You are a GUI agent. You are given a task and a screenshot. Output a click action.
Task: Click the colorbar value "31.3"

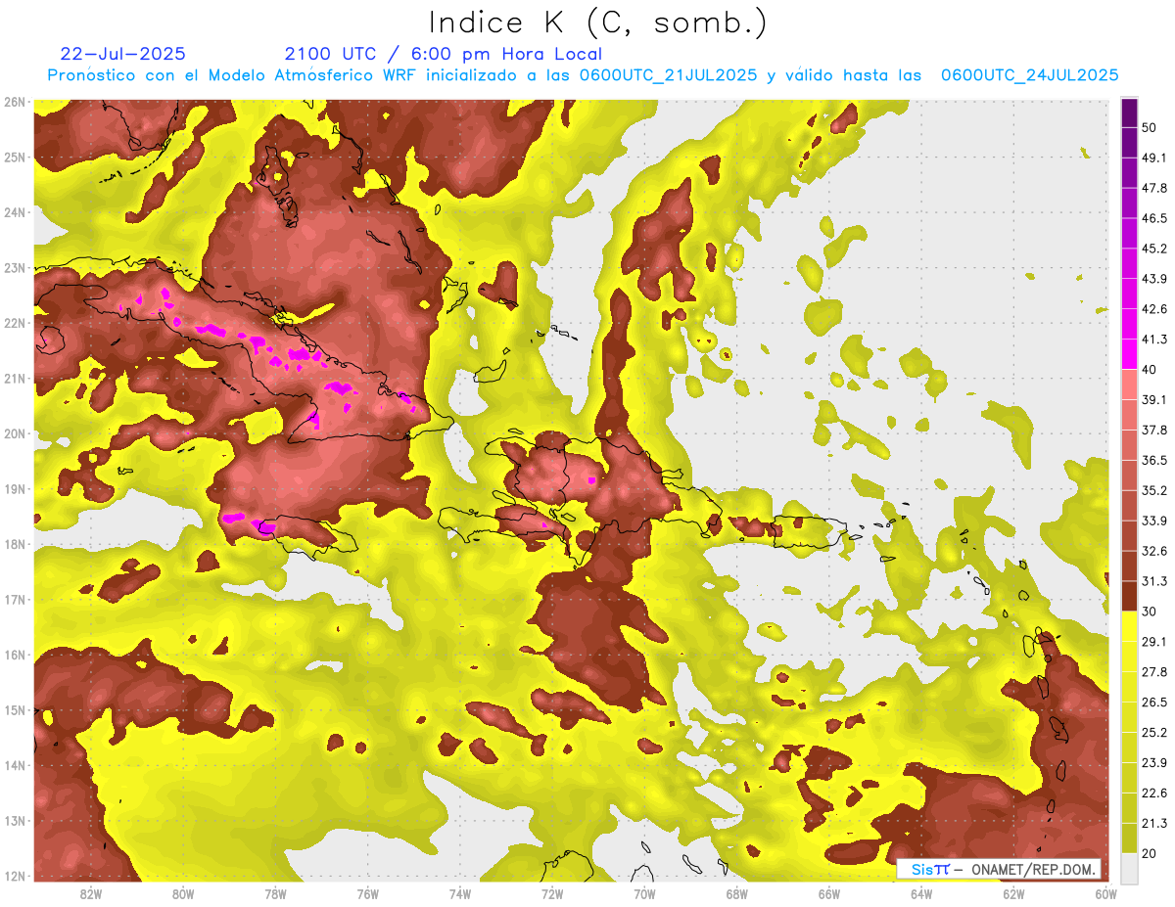point(1153,581)
